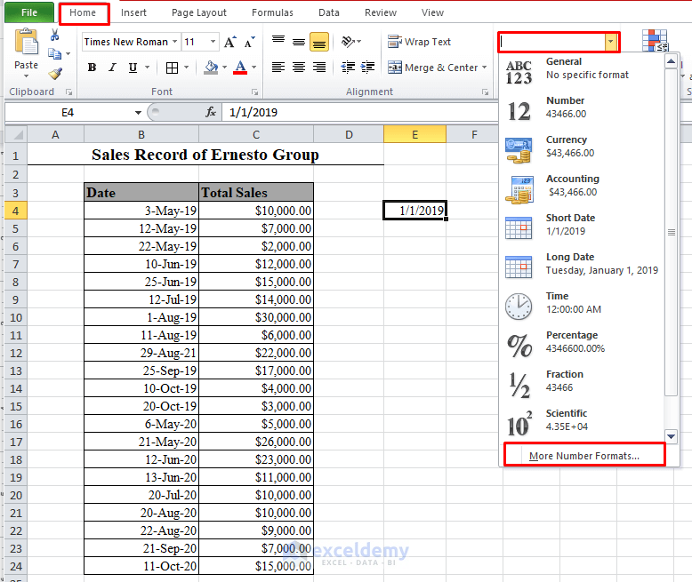The width and height of the screenshot is (692, 582).
Task: Click Conditional Formatting icon
Action: 655,41
